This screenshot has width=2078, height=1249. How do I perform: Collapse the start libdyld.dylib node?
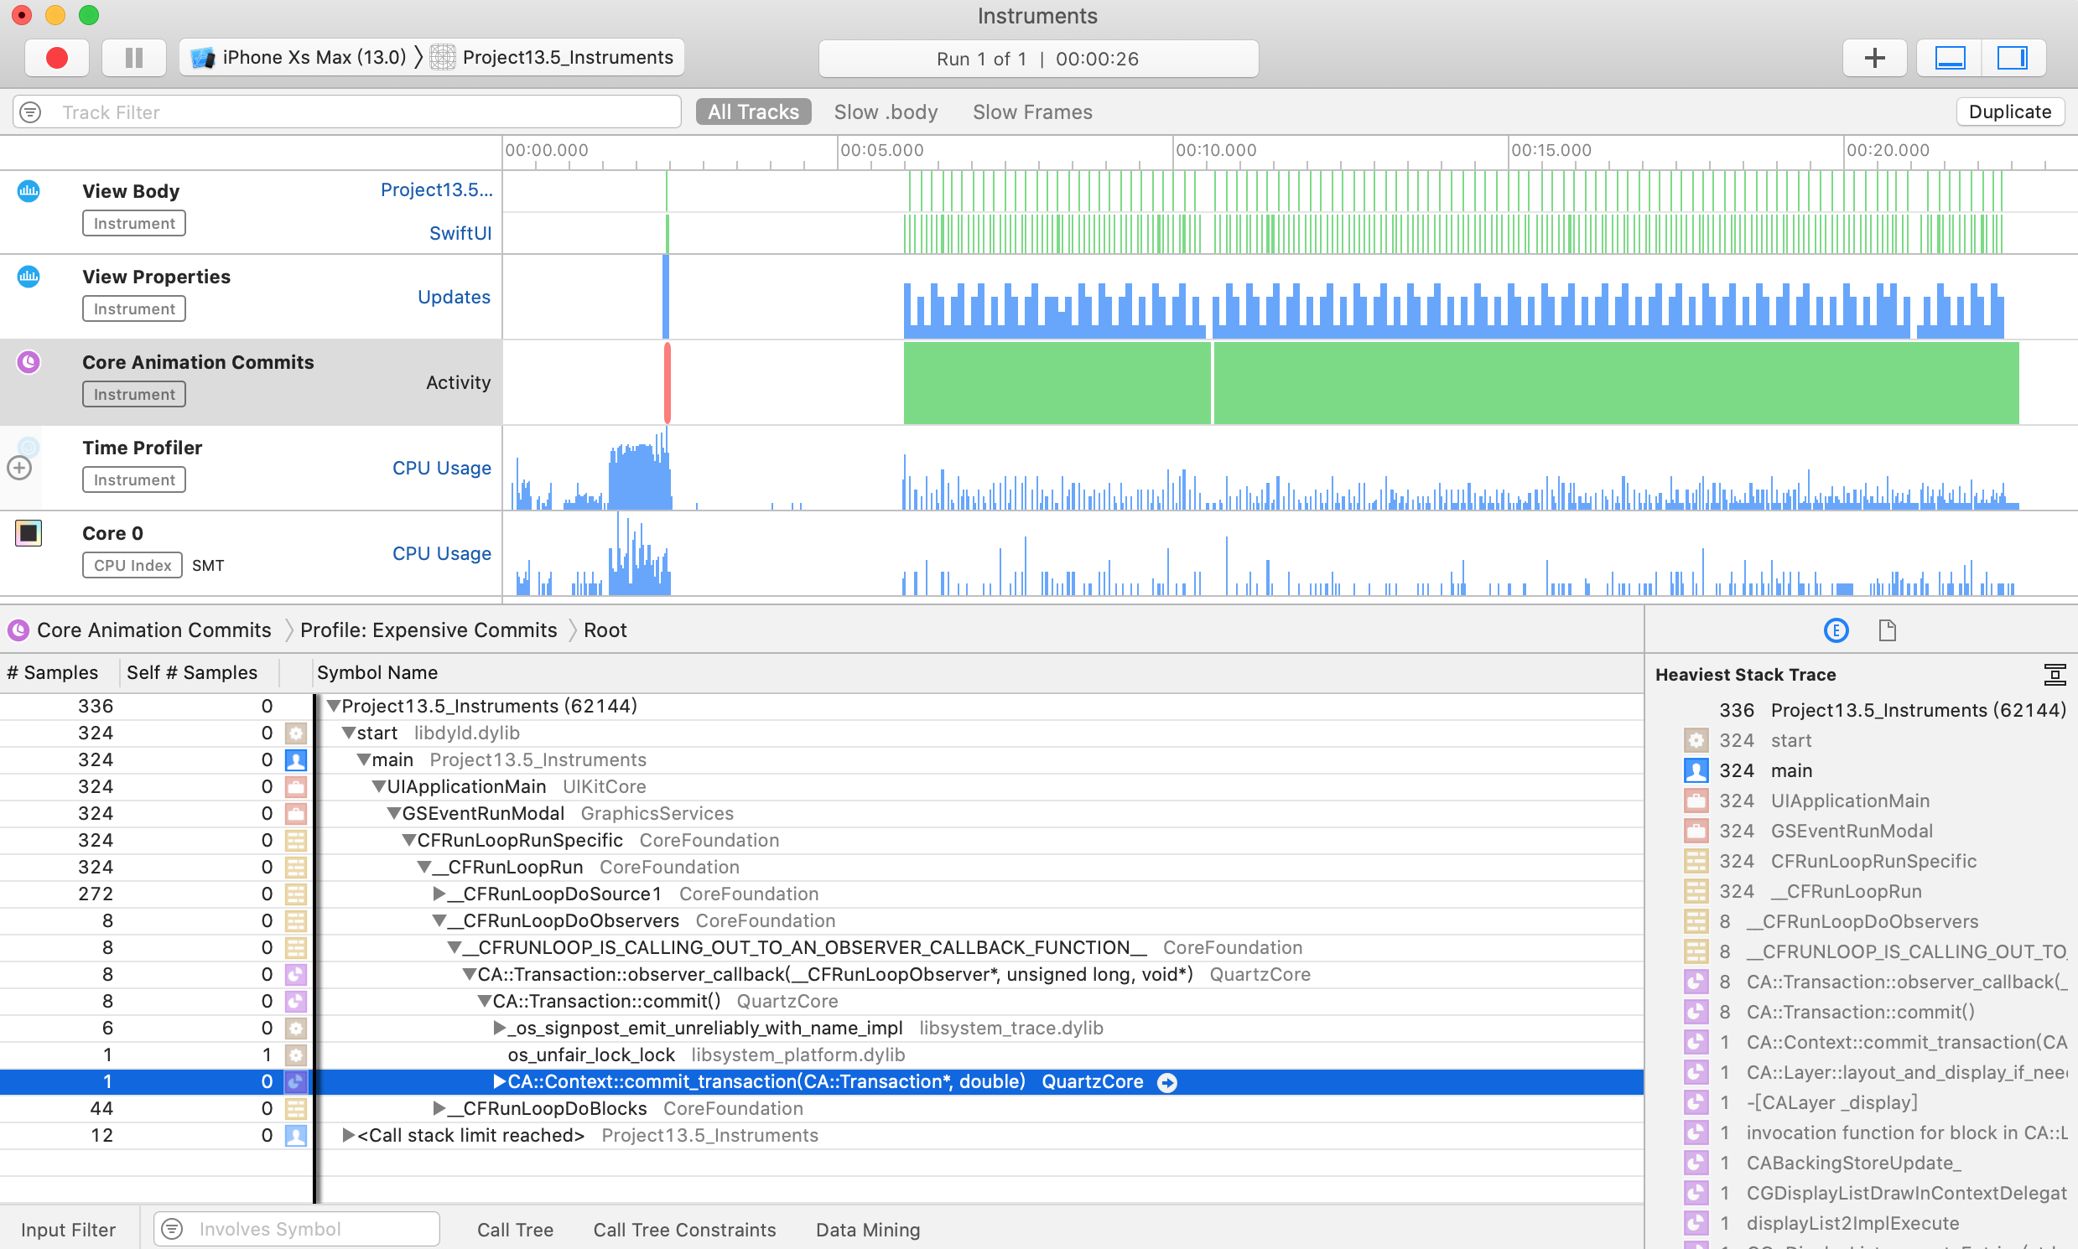[349, 733]
